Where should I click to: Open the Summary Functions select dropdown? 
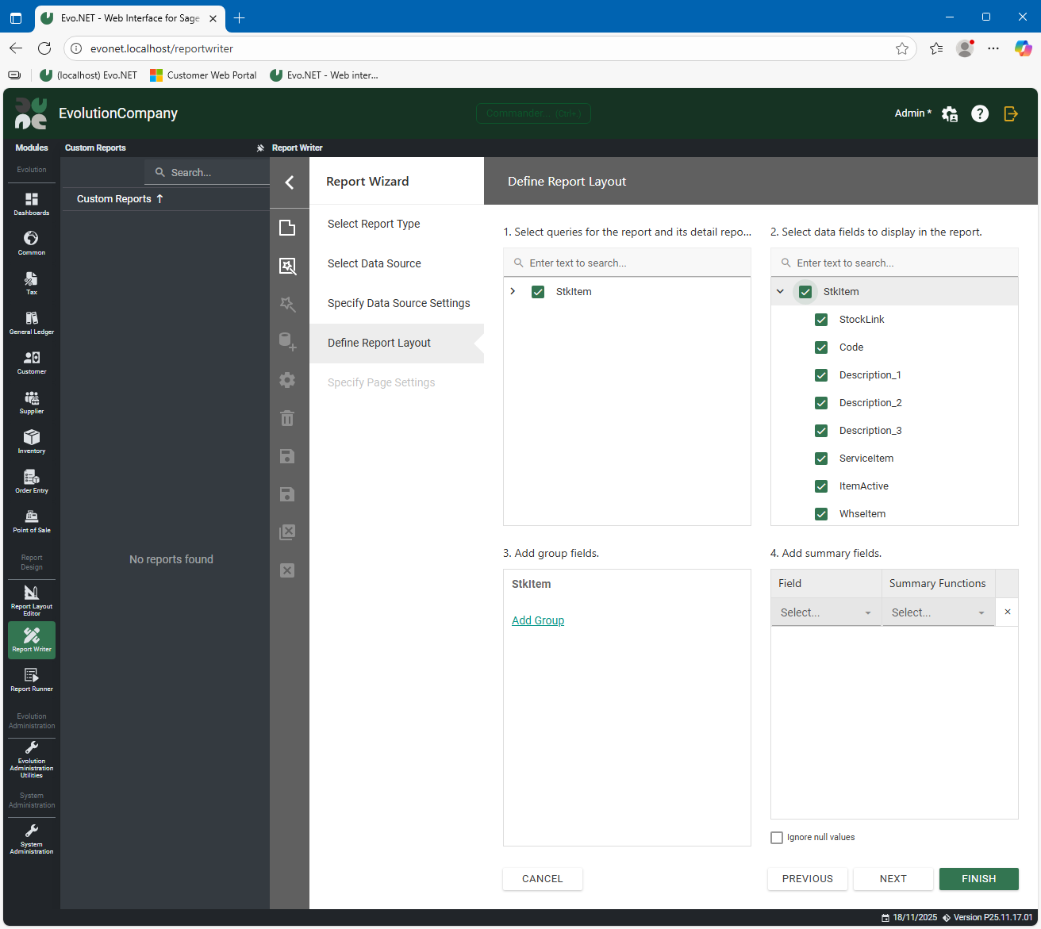coord(938,612)
